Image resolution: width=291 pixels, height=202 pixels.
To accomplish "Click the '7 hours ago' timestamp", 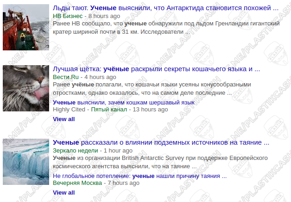I will coord(124,183).
